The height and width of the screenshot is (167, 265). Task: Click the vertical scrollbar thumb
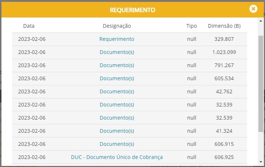260,84
